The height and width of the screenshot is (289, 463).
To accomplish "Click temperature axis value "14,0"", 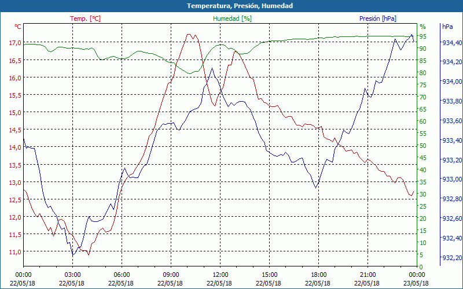I will coord(15,147).
